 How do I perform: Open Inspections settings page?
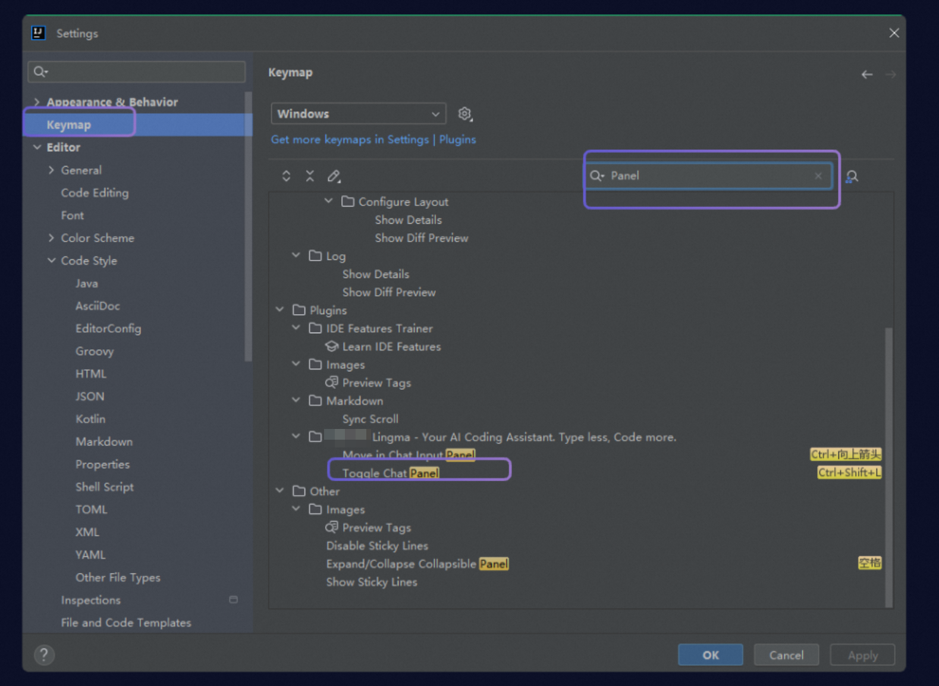91,600
